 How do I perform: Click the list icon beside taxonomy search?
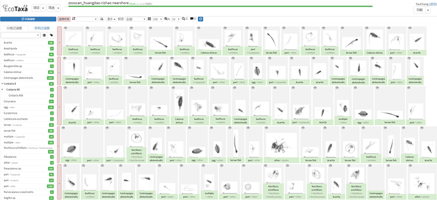click(x=44, y=35)
